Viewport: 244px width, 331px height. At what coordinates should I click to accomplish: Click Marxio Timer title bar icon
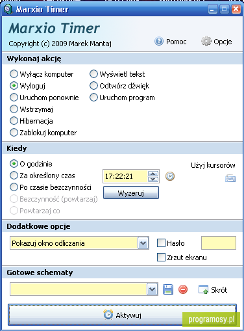[x=8, y=9]
